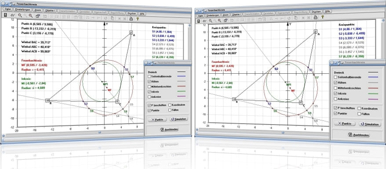Click the toolbox icon in left window toolbar
Viewport: 386px width, 169px height.
(38, 16)
